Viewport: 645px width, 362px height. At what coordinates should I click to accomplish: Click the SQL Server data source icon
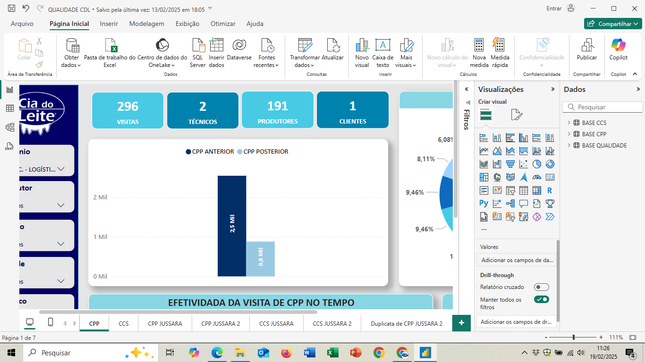coord(198,53)
